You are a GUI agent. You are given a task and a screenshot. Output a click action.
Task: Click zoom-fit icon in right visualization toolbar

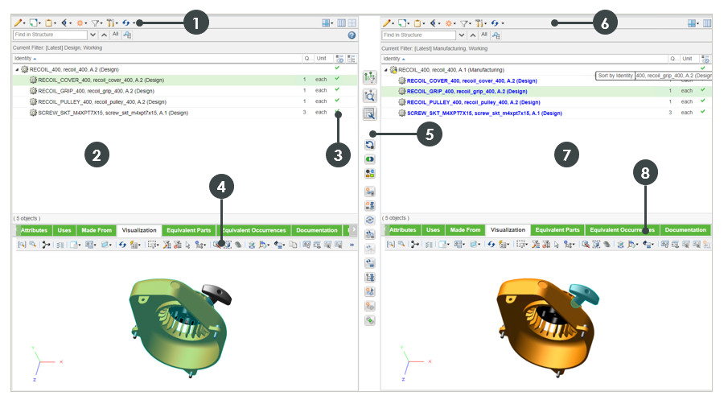(390, 245)
